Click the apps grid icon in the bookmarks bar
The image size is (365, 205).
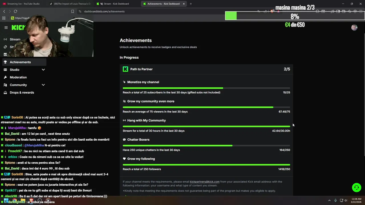pyautogui.click(x=4, y=18)
